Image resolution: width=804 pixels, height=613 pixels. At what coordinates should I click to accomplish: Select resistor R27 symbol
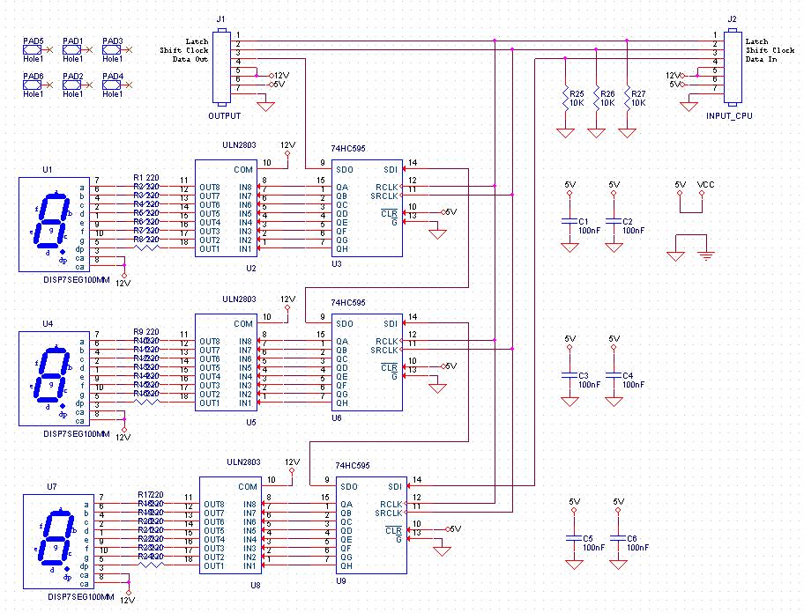click(627, 99)
